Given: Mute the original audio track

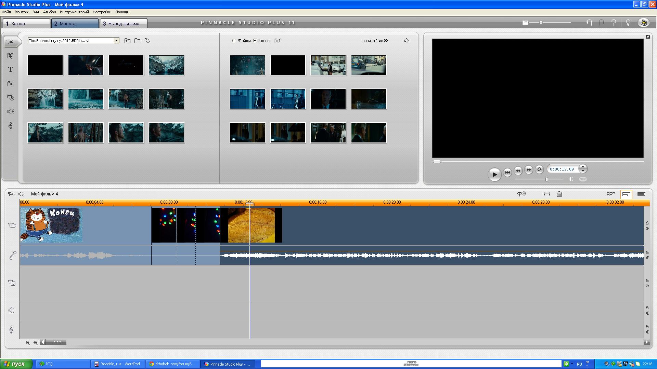Looking at the screenshot, I should coord(647,258).
